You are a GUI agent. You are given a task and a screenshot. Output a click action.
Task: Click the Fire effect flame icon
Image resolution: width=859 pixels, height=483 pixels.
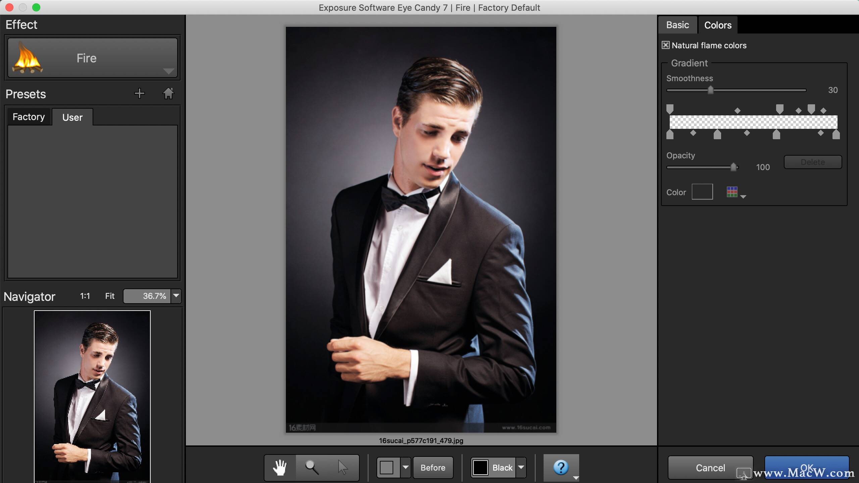(x=28, y=58)
